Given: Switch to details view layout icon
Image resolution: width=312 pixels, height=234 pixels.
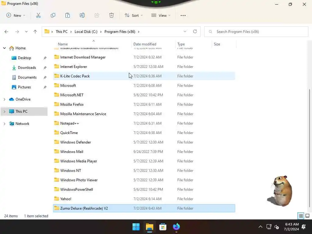Looking at the screenshot, I should [x=301, y=216].
